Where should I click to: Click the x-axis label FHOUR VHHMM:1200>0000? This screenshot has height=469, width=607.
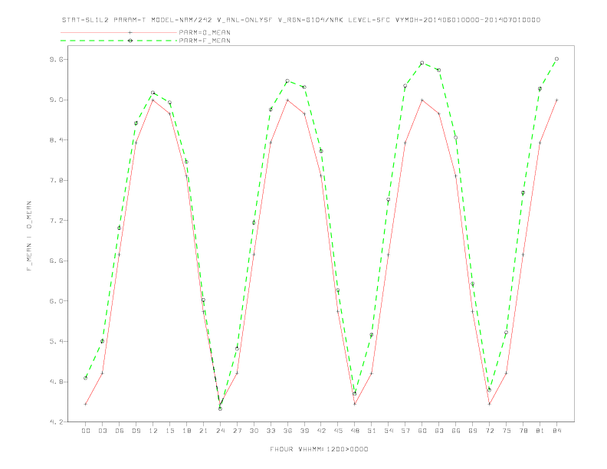tap(319, 449)
